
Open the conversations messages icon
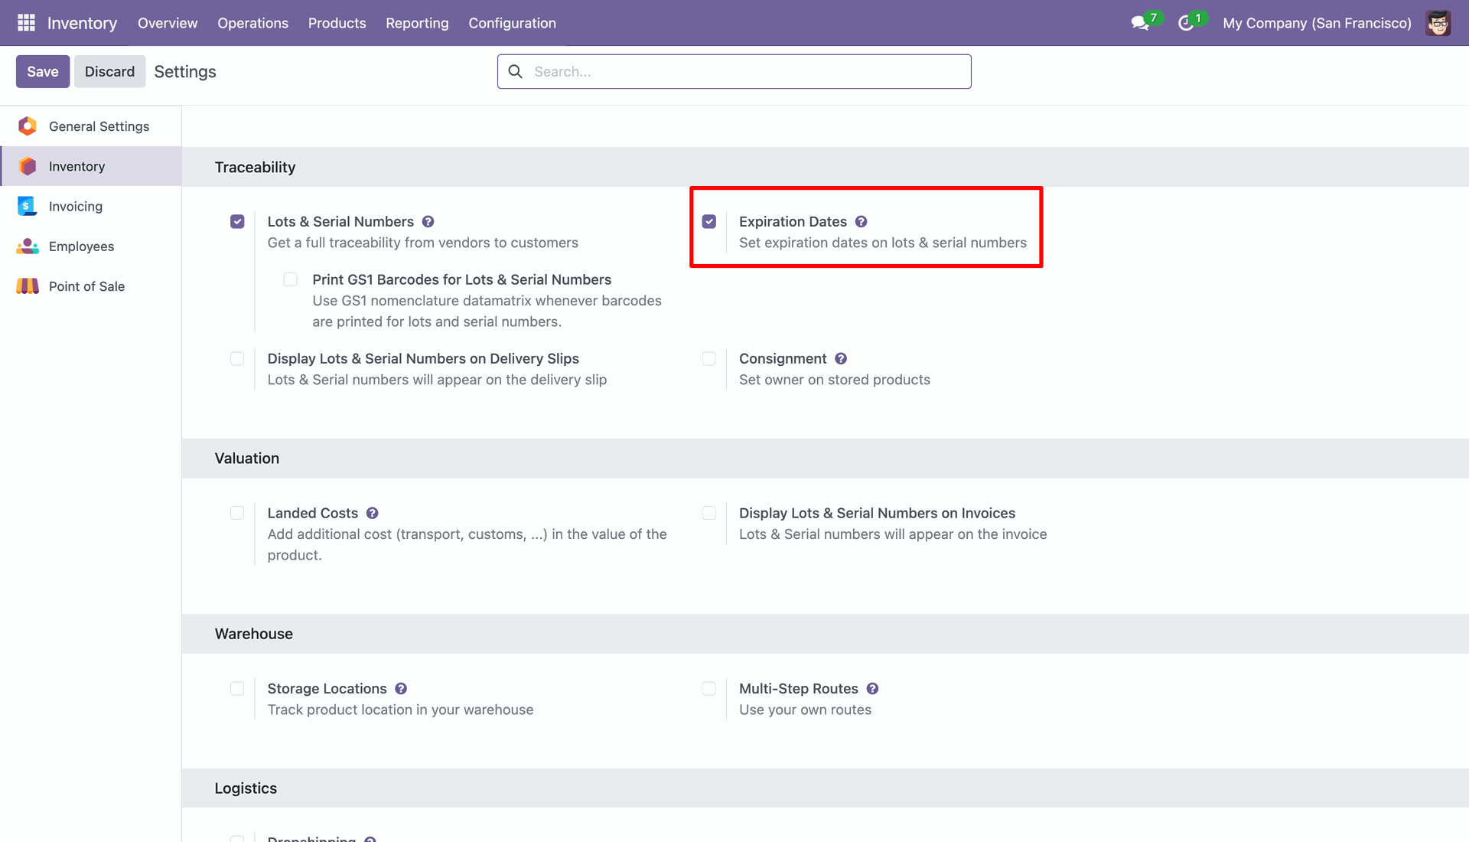click(1140, 23)
